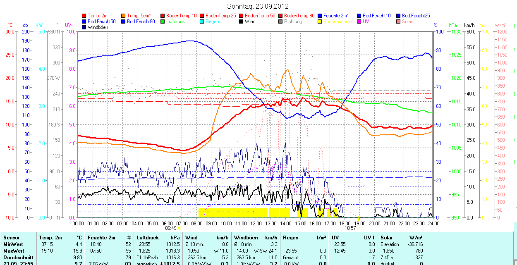Viewport: 517px width, 265px height.
Task: Click the Feuchte 2m legend label
Action: point(336,16)
